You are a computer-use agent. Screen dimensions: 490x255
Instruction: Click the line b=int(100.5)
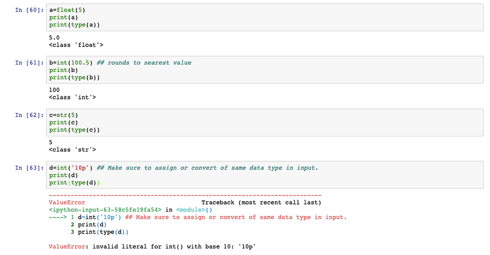pos(71,63)
